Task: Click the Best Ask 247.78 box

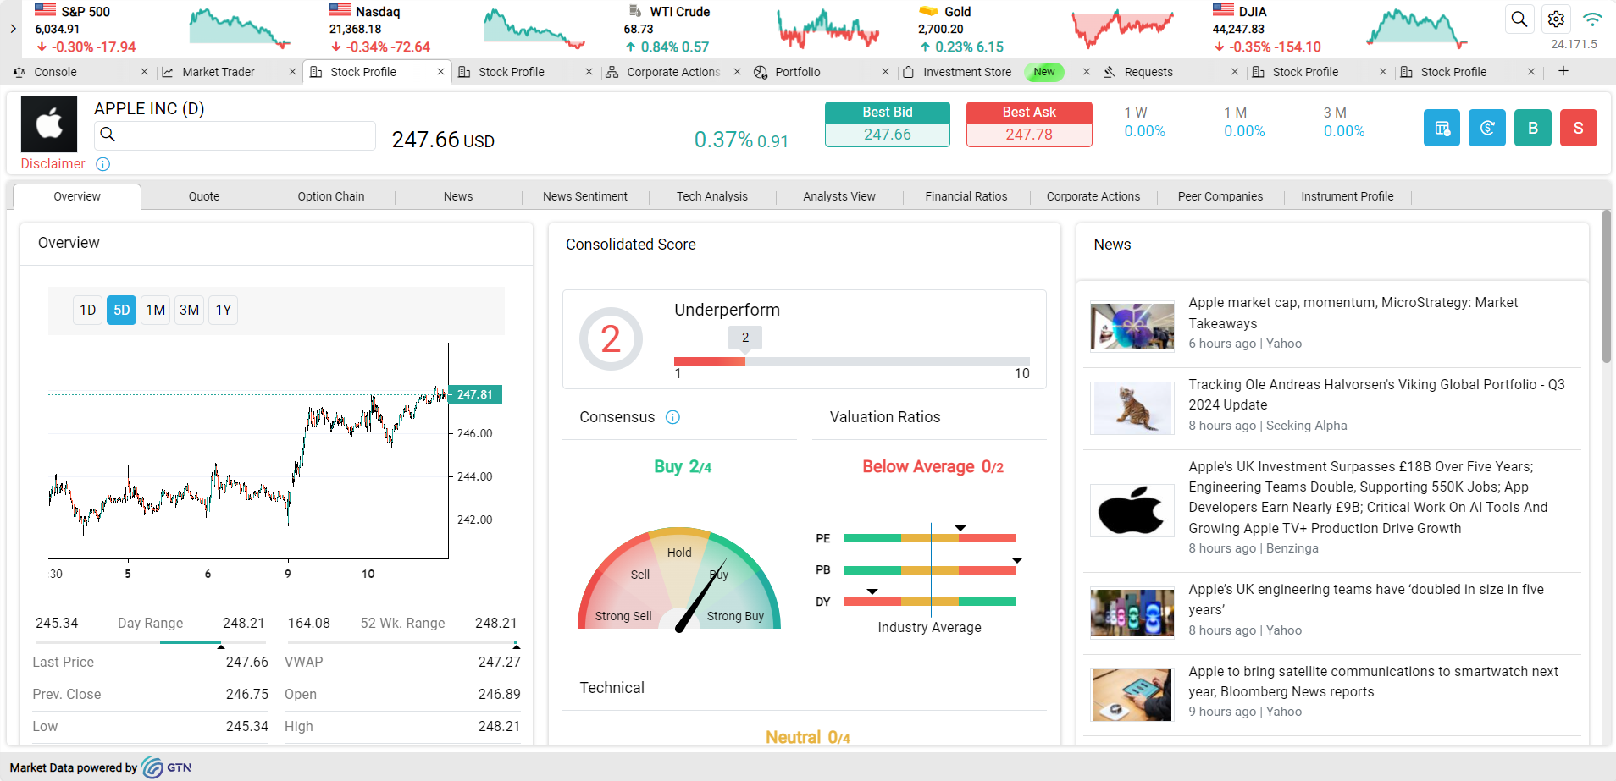Action: 1029,124
